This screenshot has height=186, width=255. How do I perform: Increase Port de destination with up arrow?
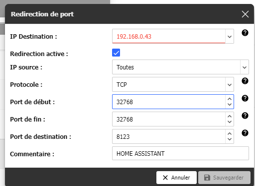230,133
